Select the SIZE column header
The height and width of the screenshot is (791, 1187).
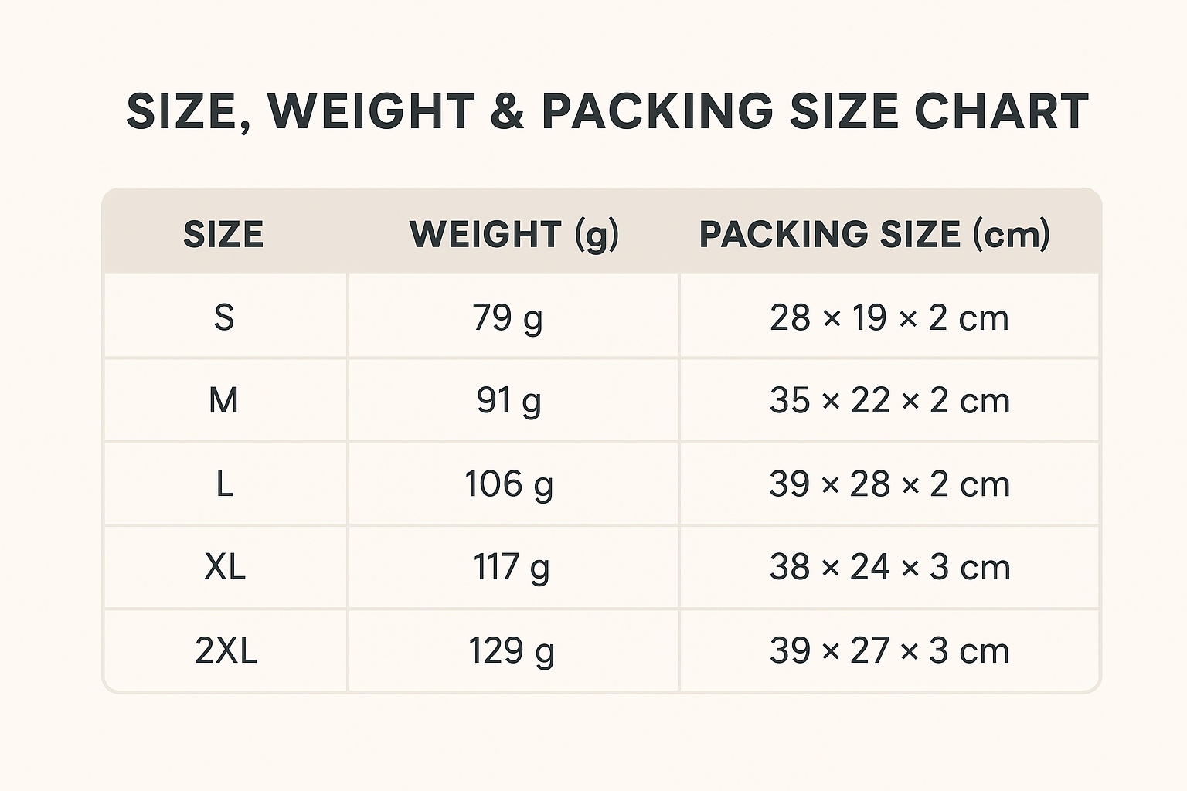[223, 234]
